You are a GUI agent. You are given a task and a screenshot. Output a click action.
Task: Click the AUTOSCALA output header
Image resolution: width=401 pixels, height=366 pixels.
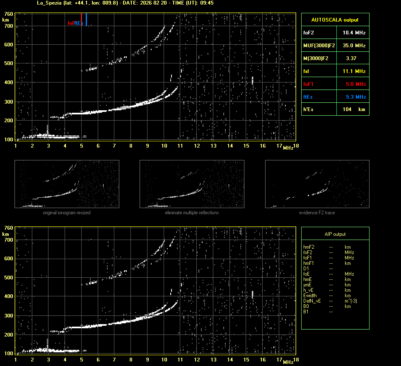(335, 19)
